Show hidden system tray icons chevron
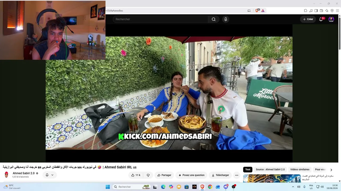Image resolution: width=341 pixels, height=191 pixels. [x=293, y=187]
